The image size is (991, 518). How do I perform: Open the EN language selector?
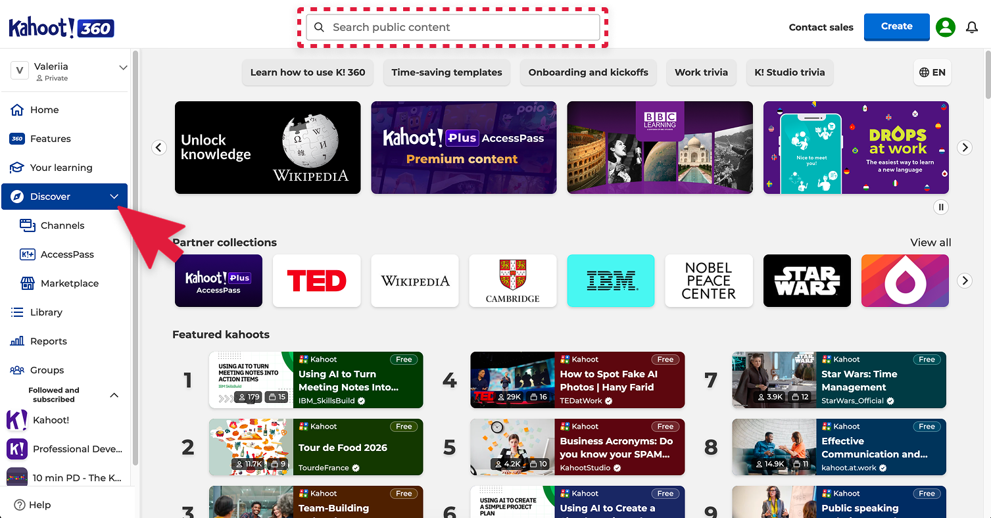[x=932, y=72]
